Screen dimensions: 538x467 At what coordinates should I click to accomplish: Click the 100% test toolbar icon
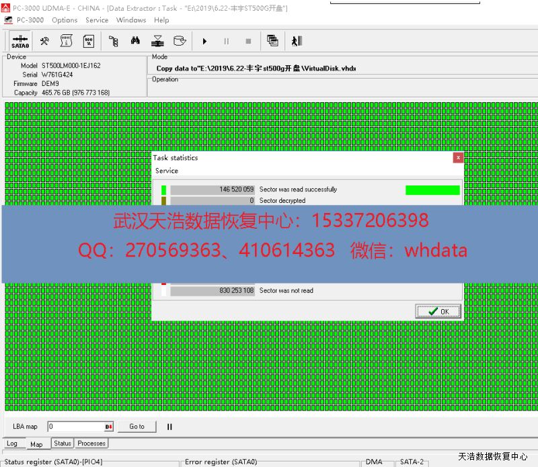tap(88, 41)
